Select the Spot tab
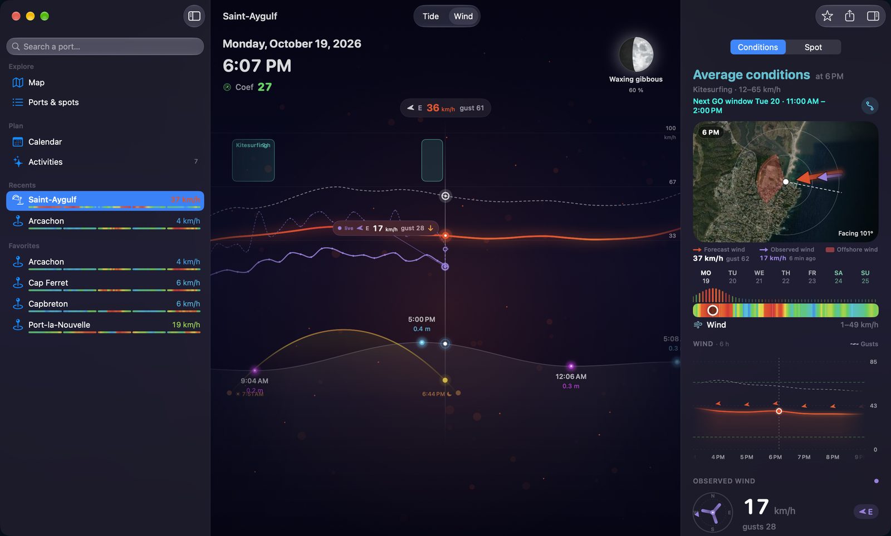Image resolution: width=891 pixels, height=536 pixels. pos(813,47)
